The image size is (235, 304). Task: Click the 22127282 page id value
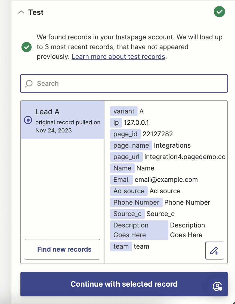158,134
